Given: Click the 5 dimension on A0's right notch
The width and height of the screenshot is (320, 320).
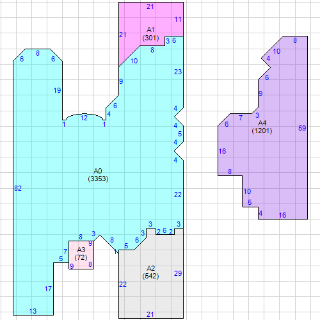Looking at the screenshot, I should [180, 134].
